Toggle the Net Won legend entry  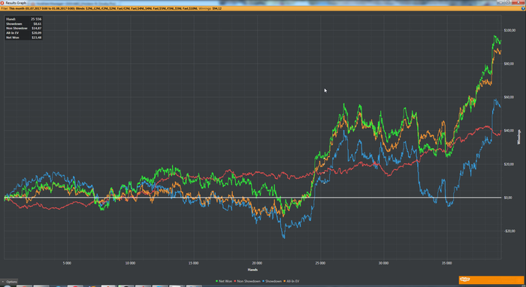coord(224,281)
